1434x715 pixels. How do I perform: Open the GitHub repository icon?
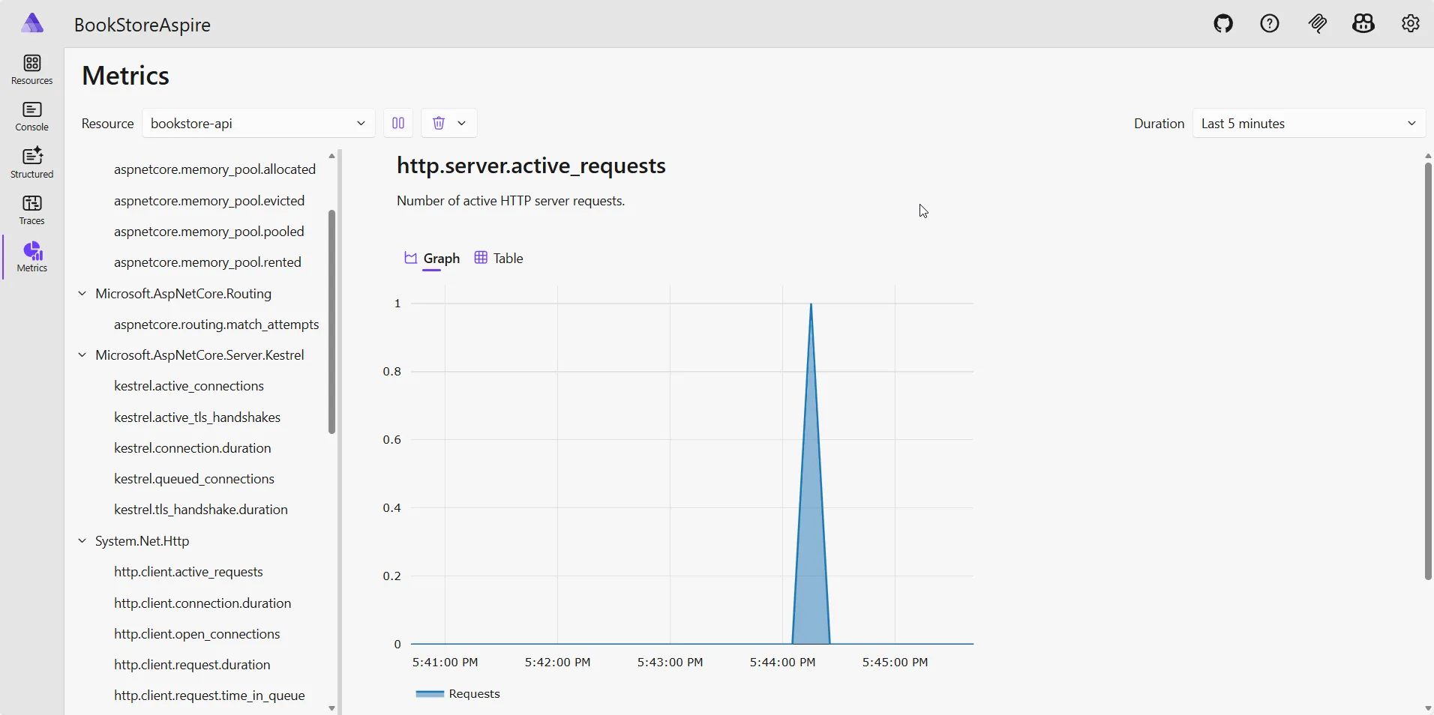pyautogui.click(x=1222, y=23)
